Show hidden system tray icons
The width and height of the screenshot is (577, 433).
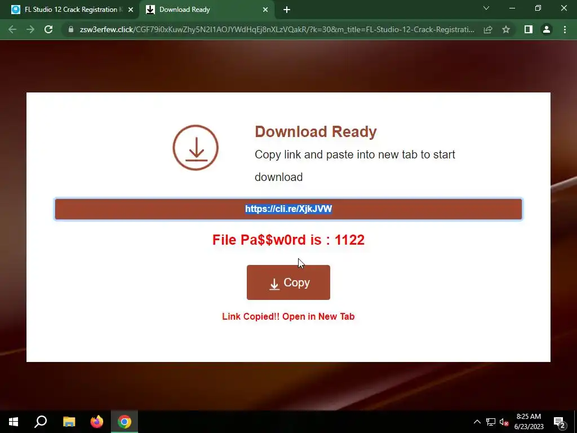(x=477, y=422)
